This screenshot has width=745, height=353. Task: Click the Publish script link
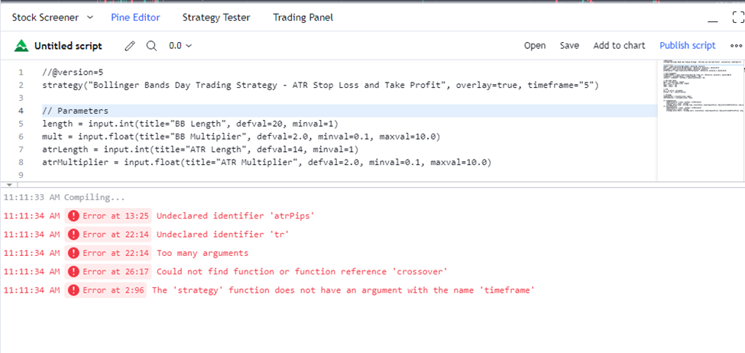pyautogui.click(x=687, y=46)
